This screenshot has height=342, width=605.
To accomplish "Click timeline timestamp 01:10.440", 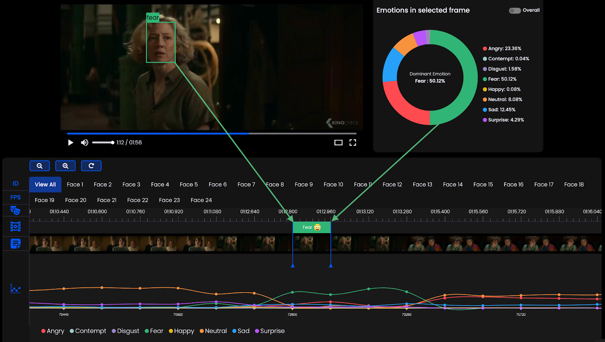I will [x=59, y=212].
